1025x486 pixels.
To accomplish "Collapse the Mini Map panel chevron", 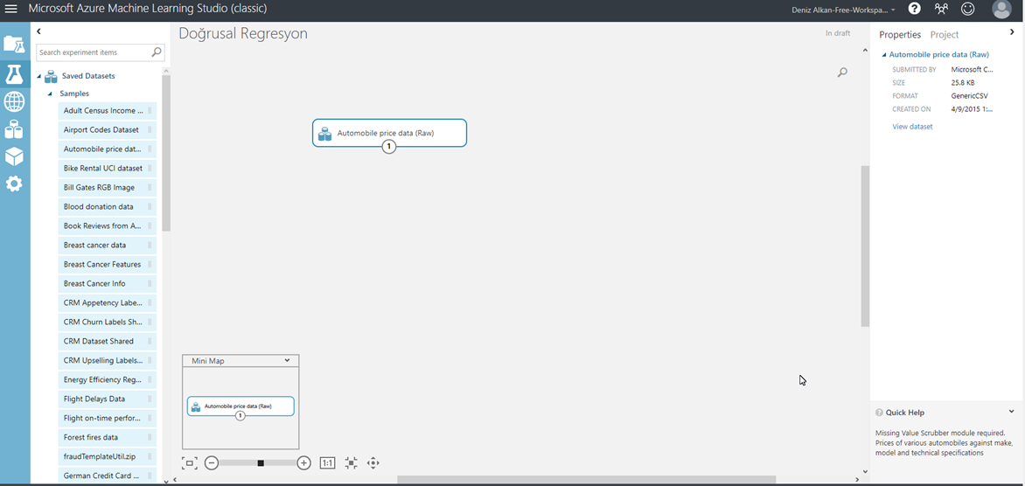I will pos(287,360).
